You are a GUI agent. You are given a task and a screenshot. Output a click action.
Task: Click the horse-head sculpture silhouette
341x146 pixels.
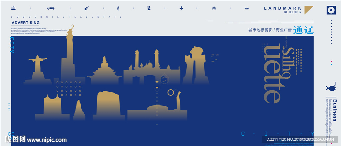click(195, 65)
